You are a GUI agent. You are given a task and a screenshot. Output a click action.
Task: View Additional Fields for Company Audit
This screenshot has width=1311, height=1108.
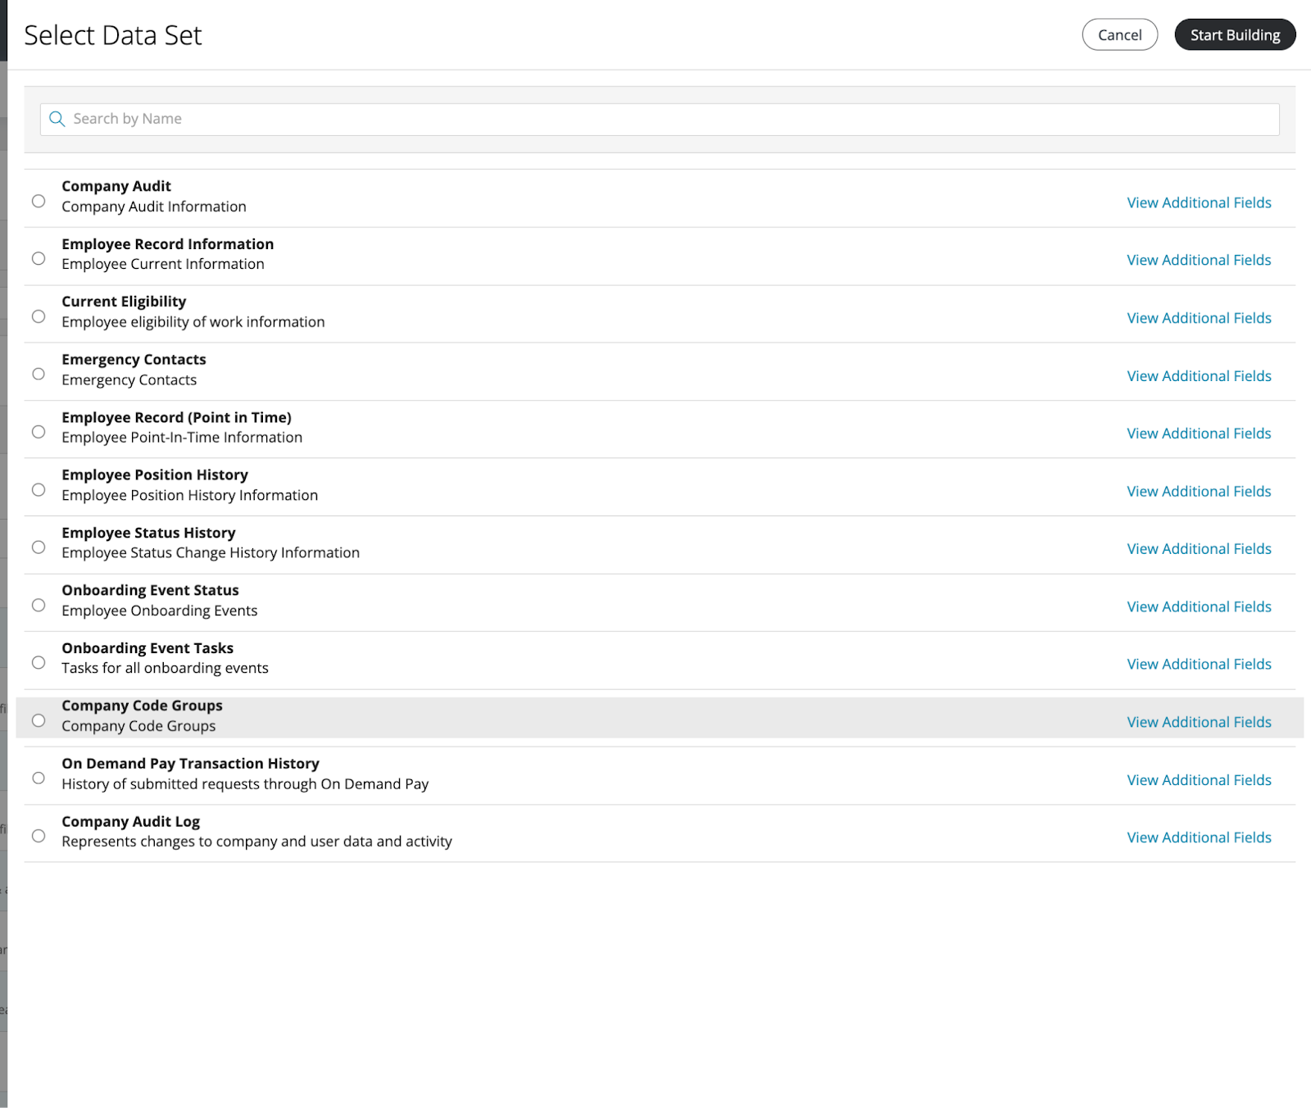[x=1199, y=202]
